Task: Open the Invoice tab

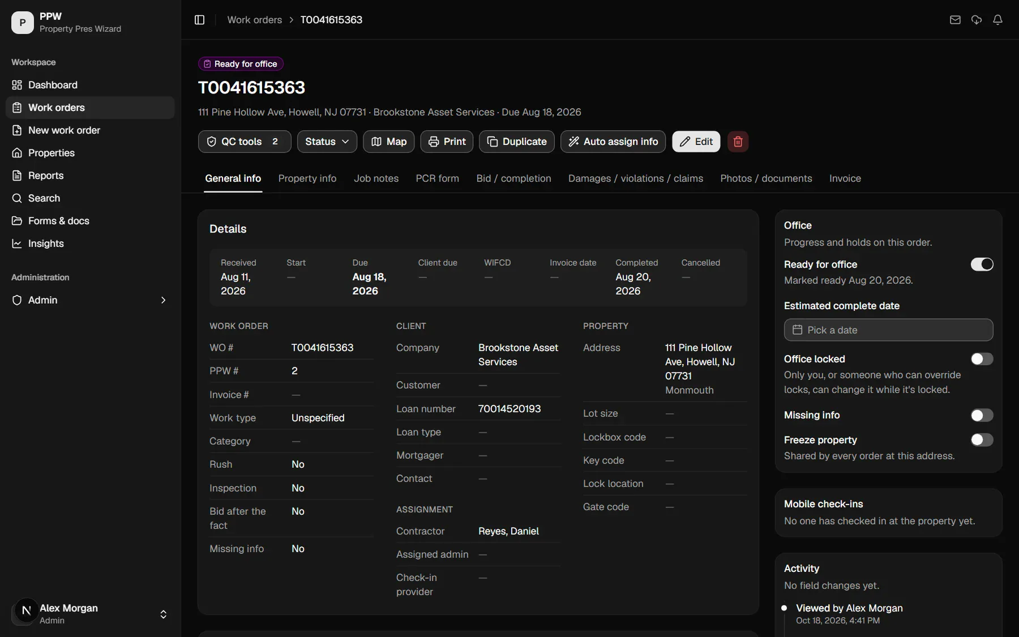Action: (x=845, y=178)
